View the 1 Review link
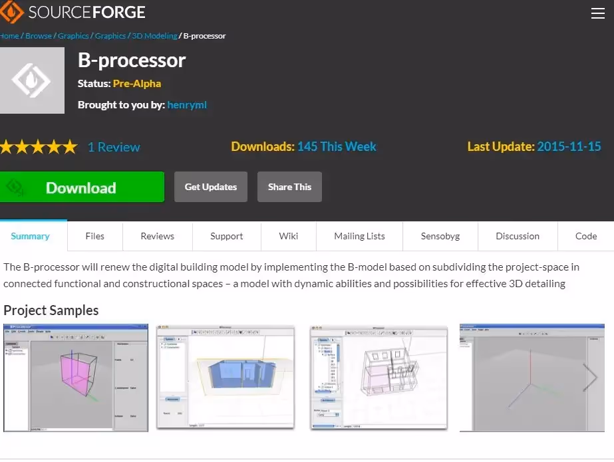The height and width of the screenshot is (462, 614). coord(113,147)
